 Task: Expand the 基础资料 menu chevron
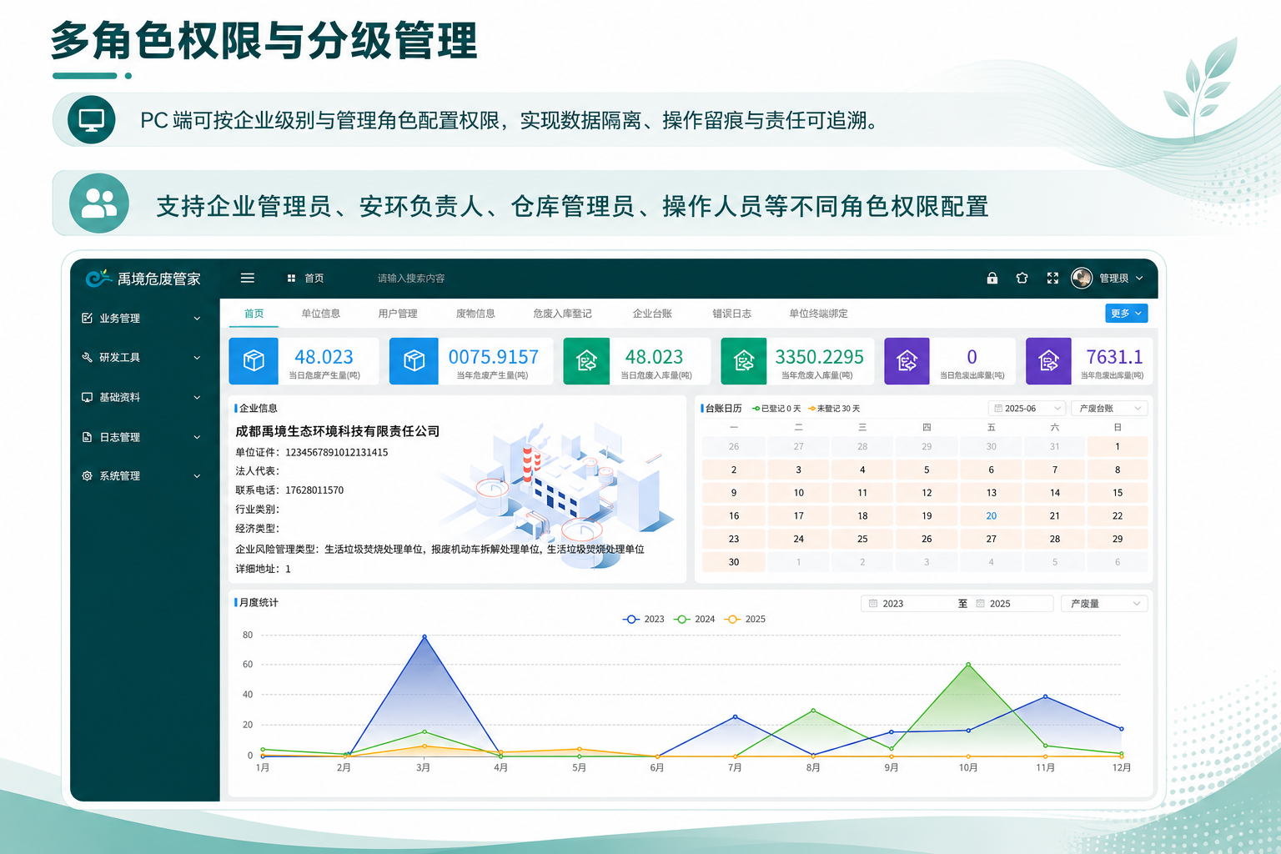[x=197, y=398]
